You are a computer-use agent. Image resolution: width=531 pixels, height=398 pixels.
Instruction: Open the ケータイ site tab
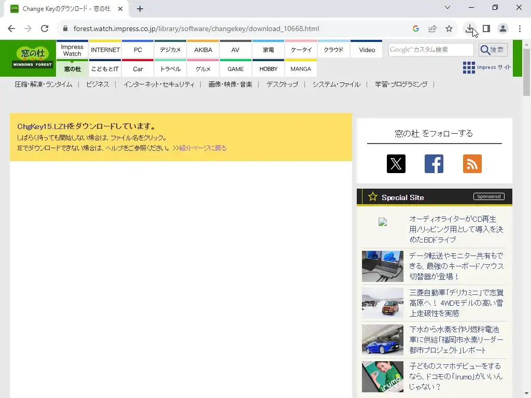(x=301, y=50)
